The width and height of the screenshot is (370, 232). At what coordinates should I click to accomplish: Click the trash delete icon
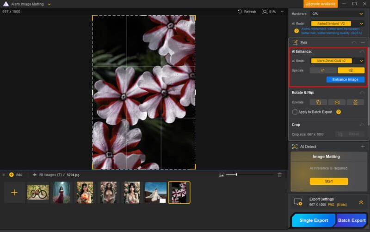[280, 175]
